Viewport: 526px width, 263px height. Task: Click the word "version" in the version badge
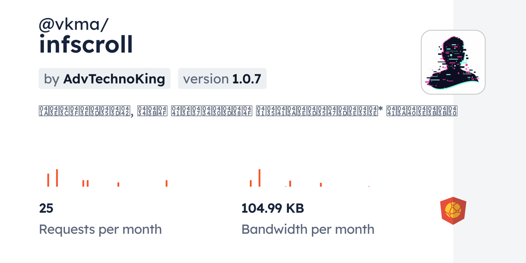205,78
